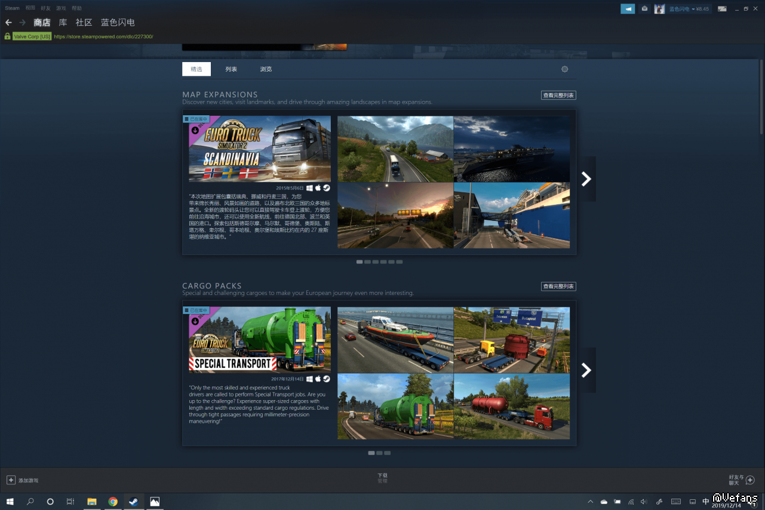Select the 精选 tab
The width and height of the screenshot is (765, 510).
click(x=196, y=69)
